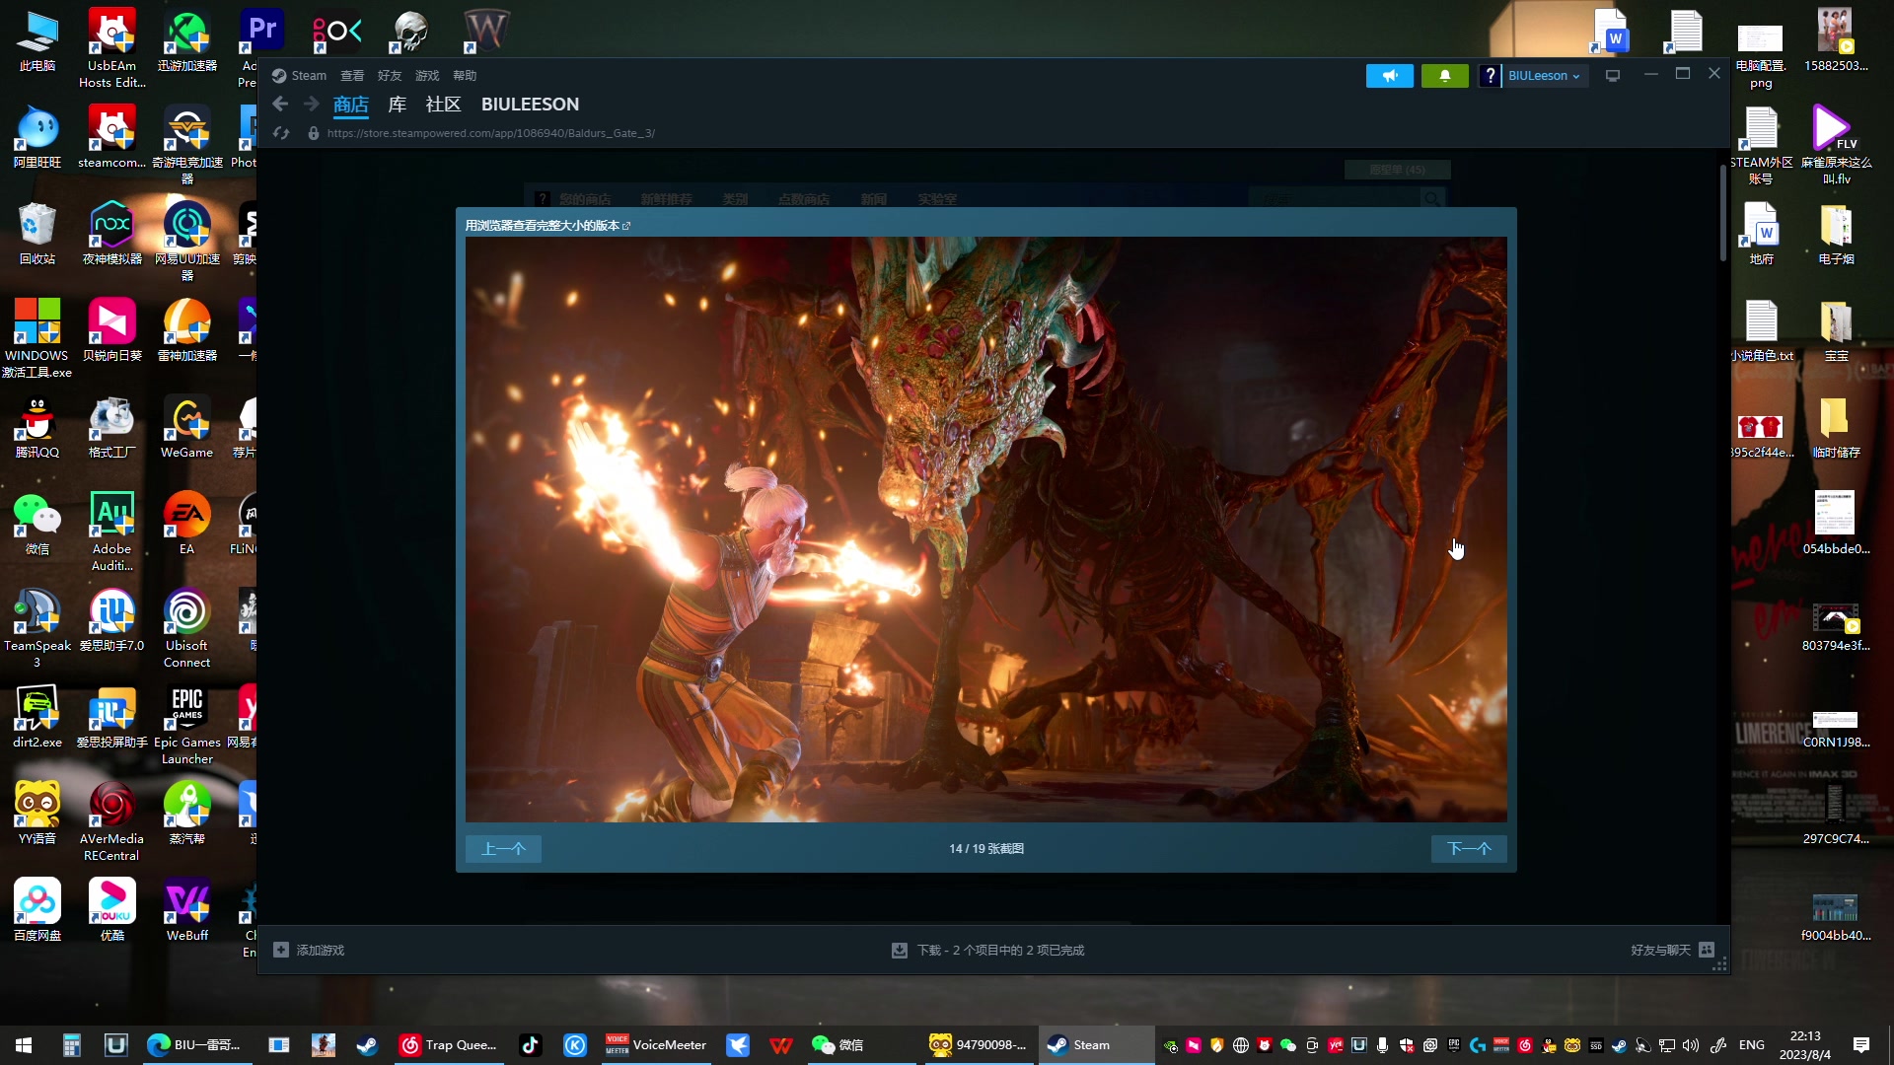Open the 好友 menu in Steam
The width and height of the screenshot is (1894, 1065).
[x=390, y=76]
